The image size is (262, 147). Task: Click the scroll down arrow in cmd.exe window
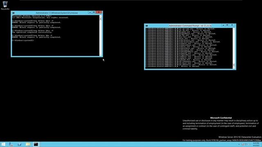100,55
